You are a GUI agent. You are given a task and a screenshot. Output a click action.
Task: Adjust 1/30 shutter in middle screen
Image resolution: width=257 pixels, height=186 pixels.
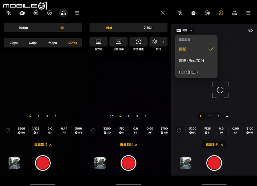[121, 130]
